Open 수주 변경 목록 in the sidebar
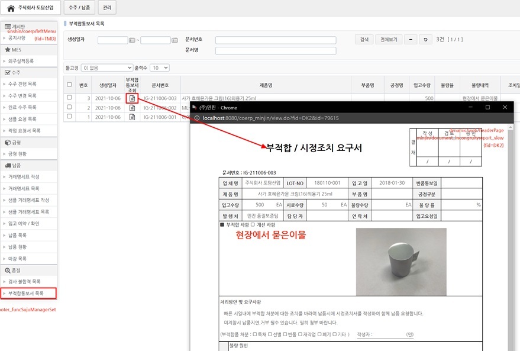 tap(22, 95)
